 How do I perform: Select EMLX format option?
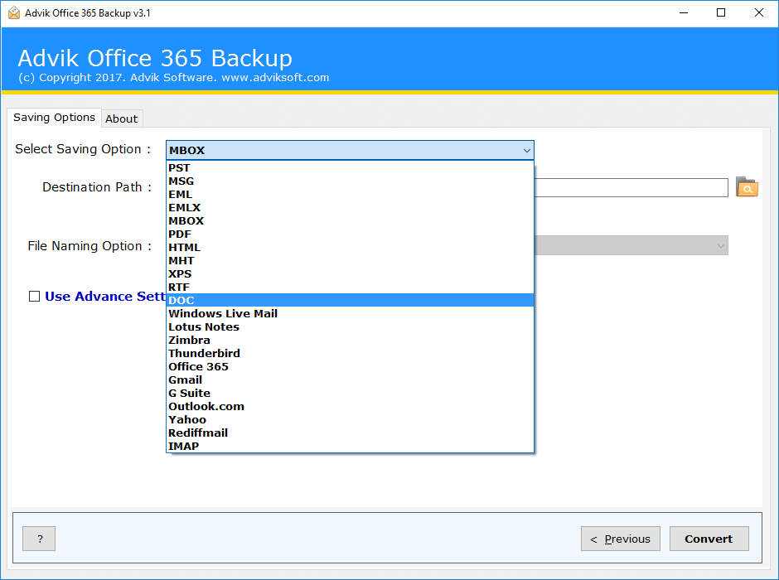coord(350,208)
